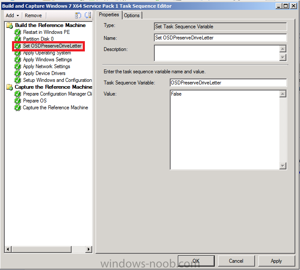Click the tree pane horizontal scrollbar thumb
Viewport: 300px width, 270px height.
tap(42, 249)
